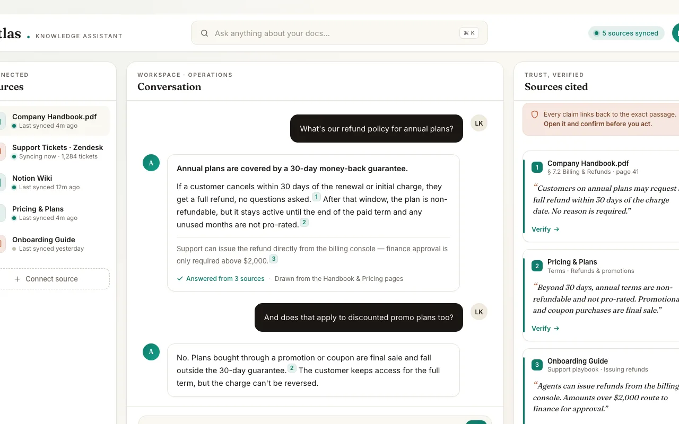
Task: Open citation 2 after 'not pro-rated'
Action: click(x=304, y=223)
